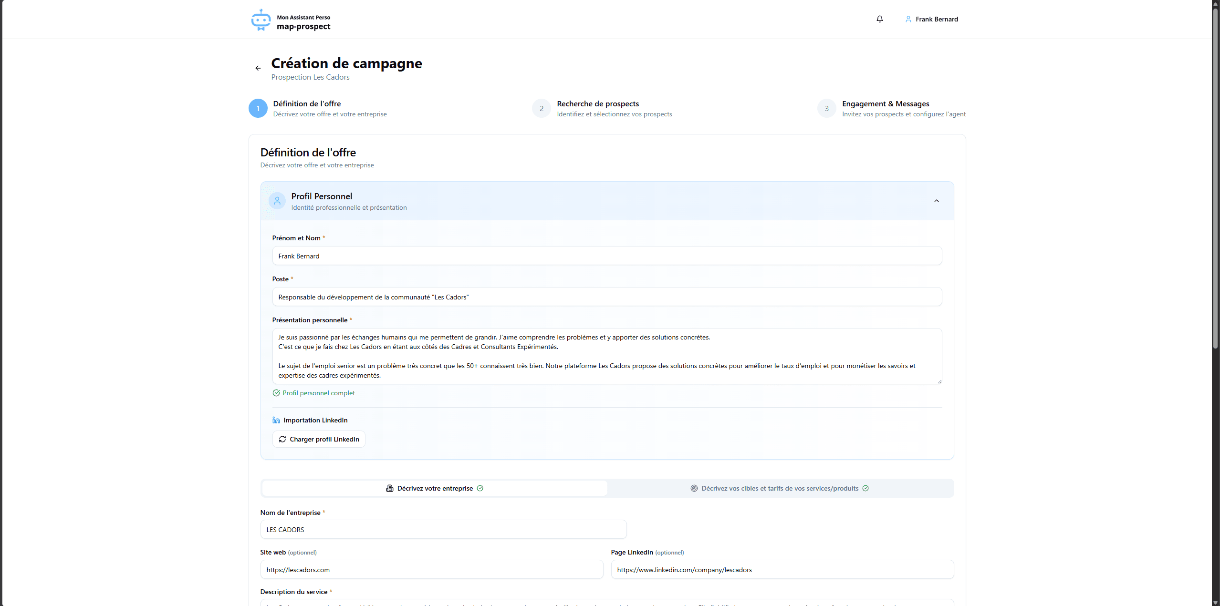Switch to the Décrivez votre entreprise tab

pos(435,488)
